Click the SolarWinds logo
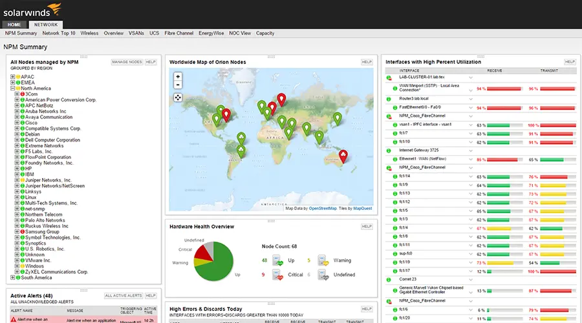 (32, 10)
